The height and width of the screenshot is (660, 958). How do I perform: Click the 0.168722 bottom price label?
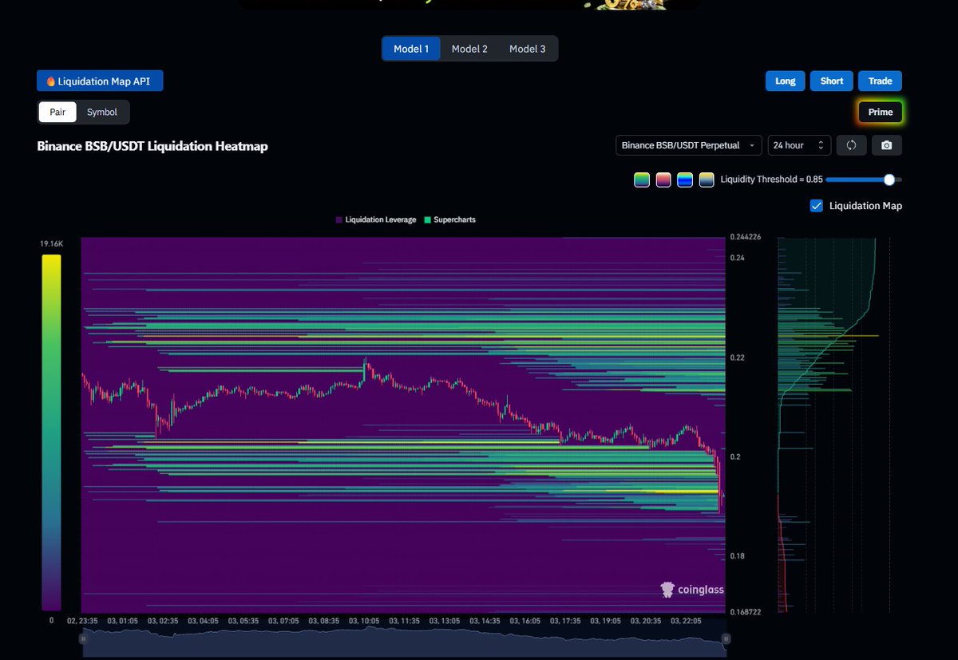[x=746, y=612]
